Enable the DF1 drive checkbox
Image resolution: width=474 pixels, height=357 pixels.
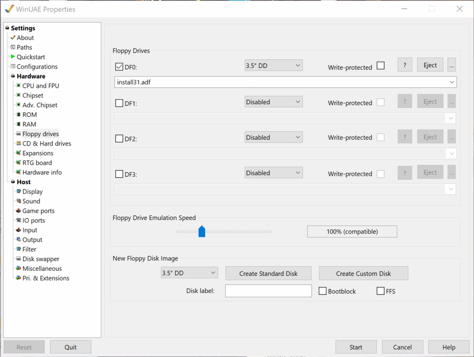pos(119,104)
